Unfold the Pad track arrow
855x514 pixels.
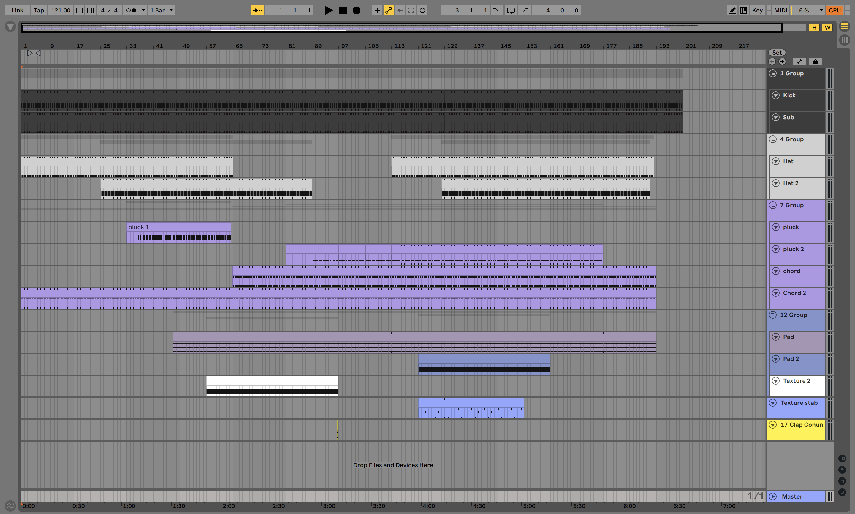[x=776, y=337]
